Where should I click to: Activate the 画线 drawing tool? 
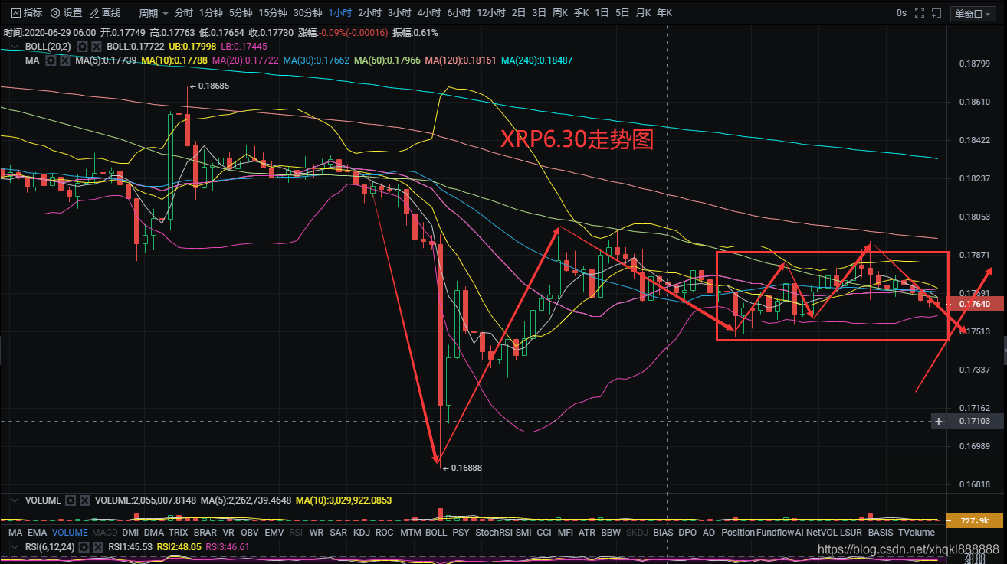pyautogui.click(x=105, y=13)
